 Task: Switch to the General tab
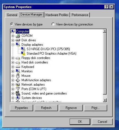(12, 15)
